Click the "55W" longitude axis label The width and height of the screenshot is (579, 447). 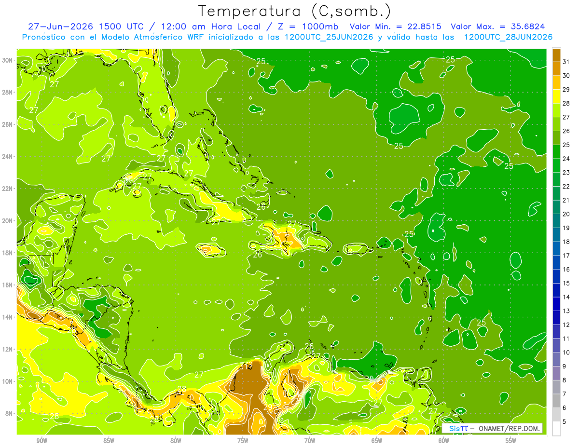pyautogui.click(x=511, y=441)
